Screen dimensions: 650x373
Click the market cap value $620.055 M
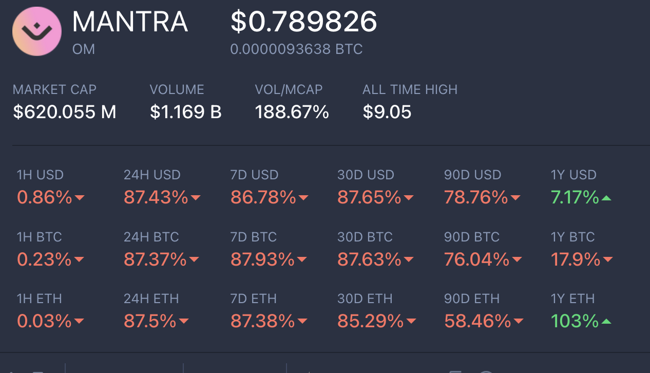[x=65, y=111]
